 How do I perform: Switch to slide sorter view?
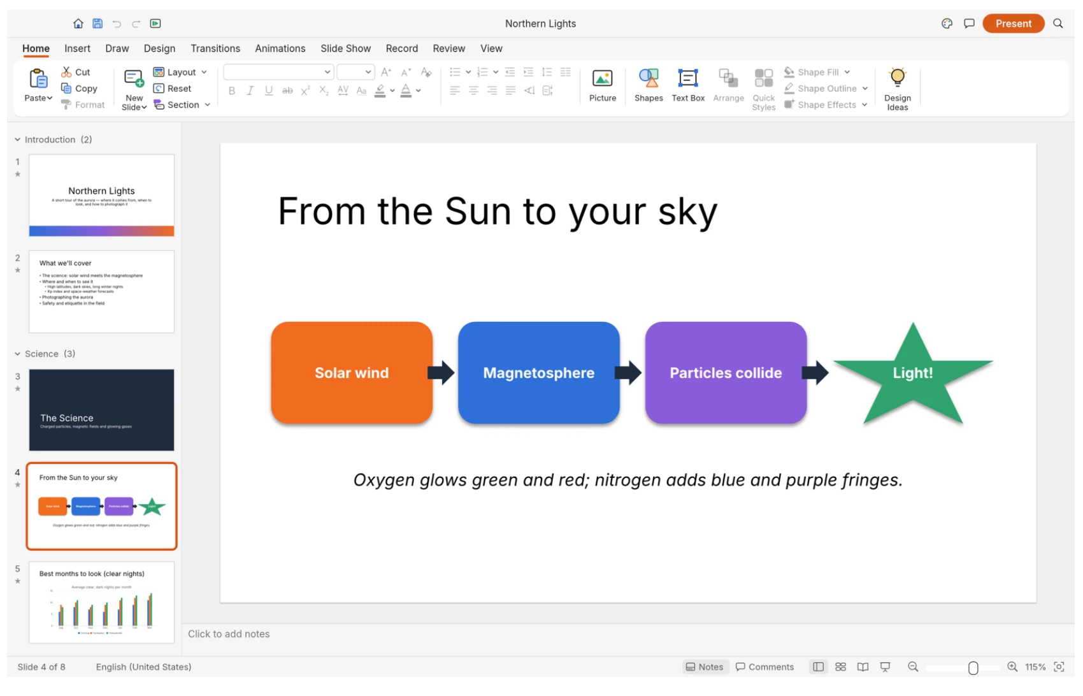[x=841, y=667]
